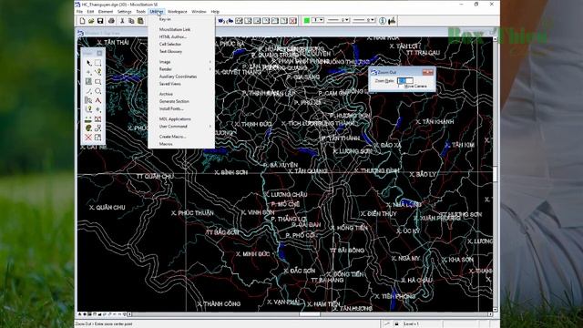Click the Print icon in toolbar

(x=111, y=21)
